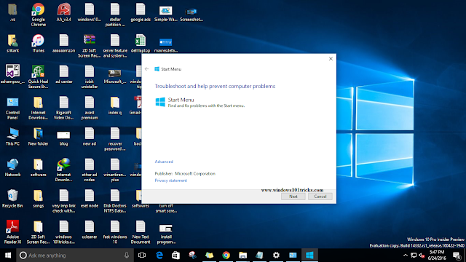The width and height of the screenshot is (466, 262).
Task: Select the Microsoft_ desktop image icon
Action: pyautogui.click(x=115, y=76)
